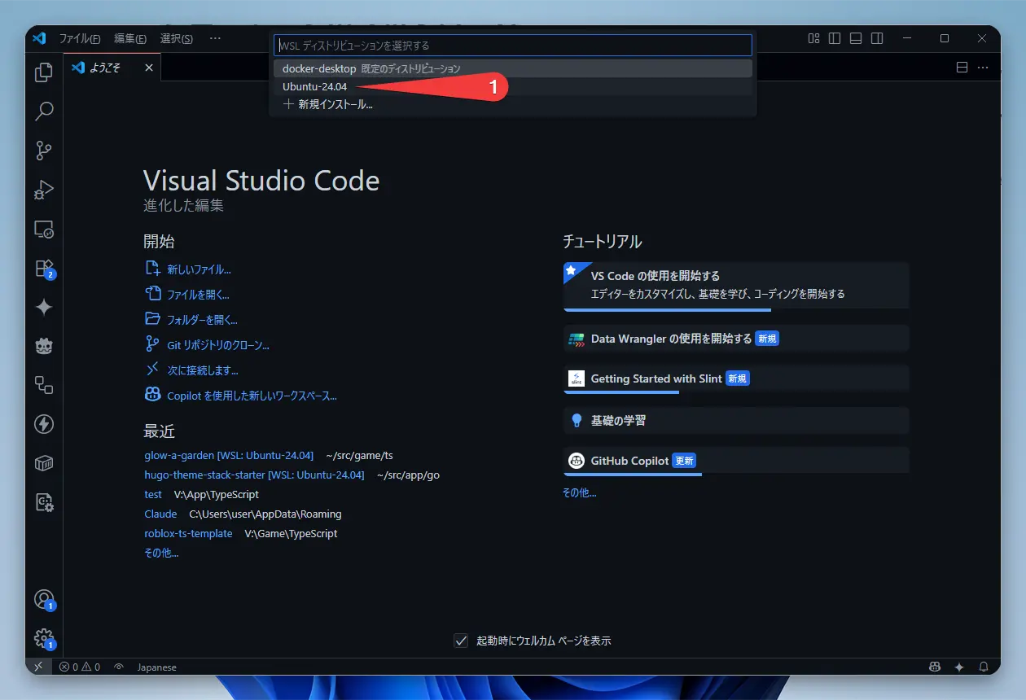Uncheck the show welcome page on startup checkbox
Image resolution: width=1026 pixels, height=700 pixels.
[461, 641]
